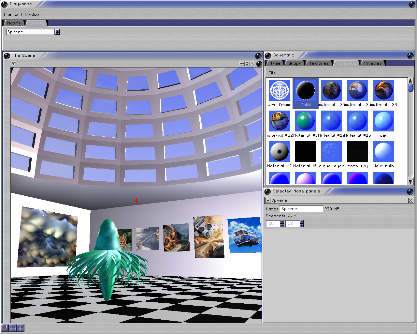Click the Sphere Name input field

301,209
